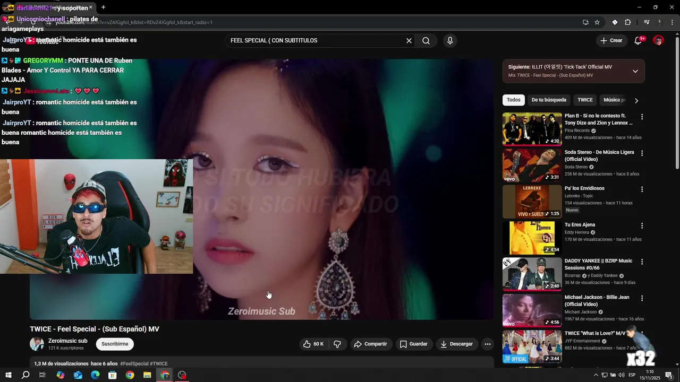Select the De tu búsqueda chip

point(549,100)
